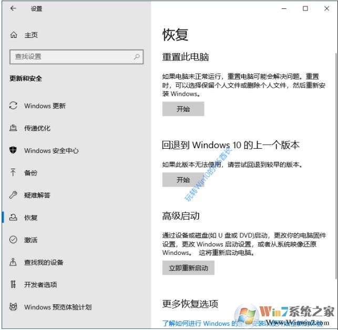The height and width of the screenshot is (330, 338).
Task: Click the 恢复 sidebar icon
Action: 13,217
